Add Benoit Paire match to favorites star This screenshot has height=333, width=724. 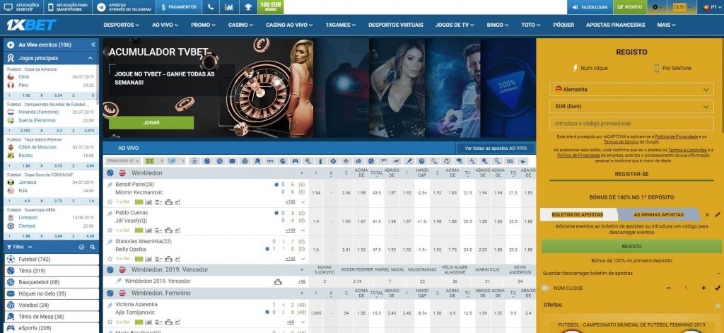(x=110, y=201)
